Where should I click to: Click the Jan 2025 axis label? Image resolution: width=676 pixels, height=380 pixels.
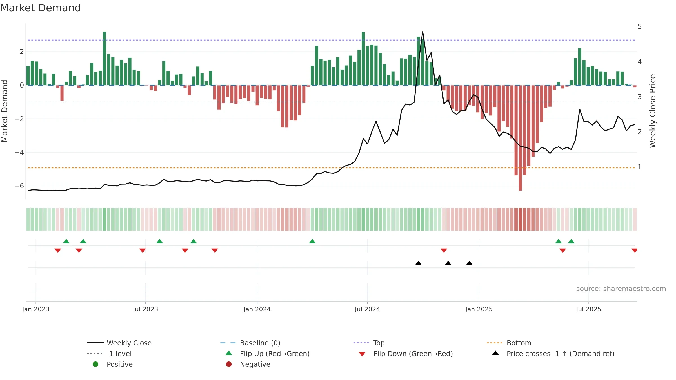(x=479, y=309)
